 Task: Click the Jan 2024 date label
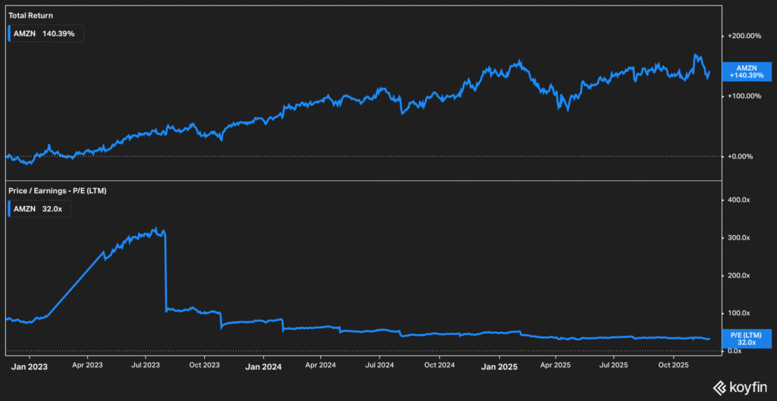[263, 367]
